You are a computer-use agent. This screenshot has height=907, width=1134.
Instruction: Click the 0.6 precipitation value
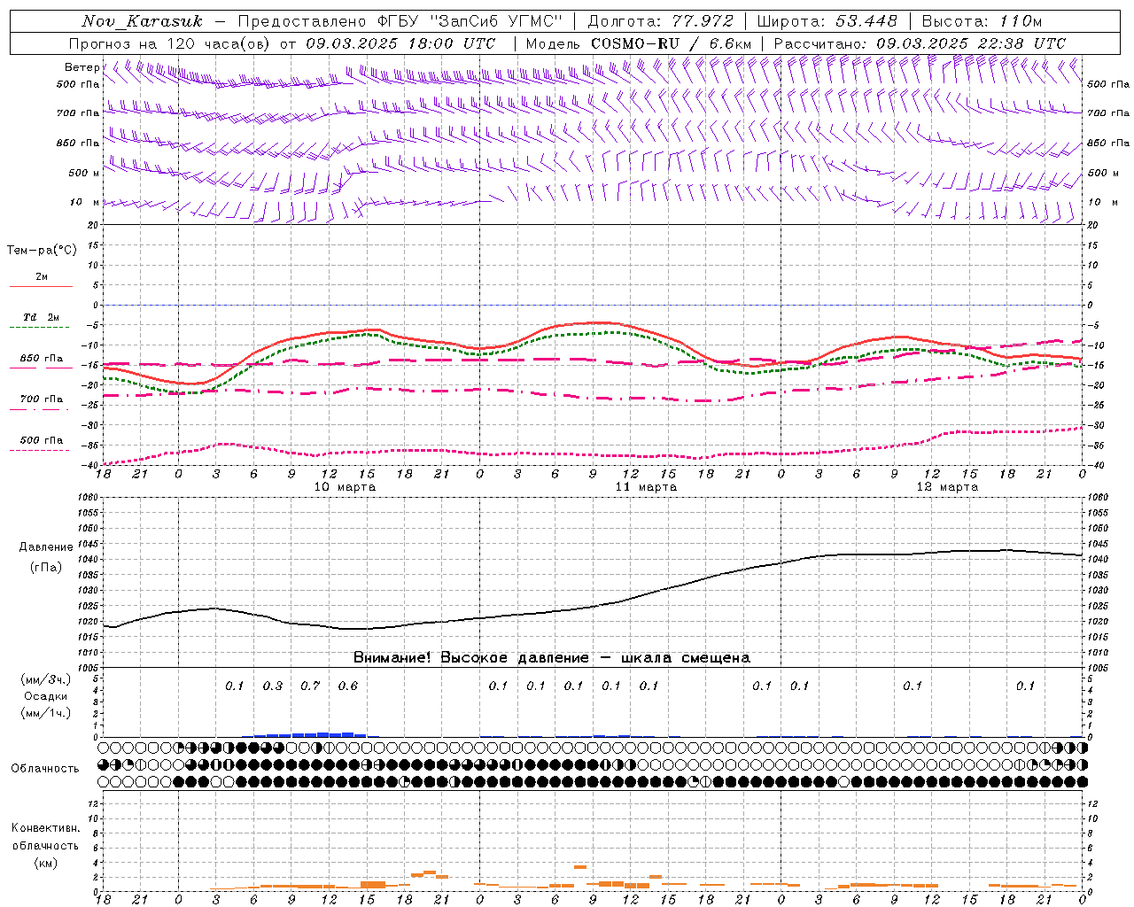click(x=348, y=686)
